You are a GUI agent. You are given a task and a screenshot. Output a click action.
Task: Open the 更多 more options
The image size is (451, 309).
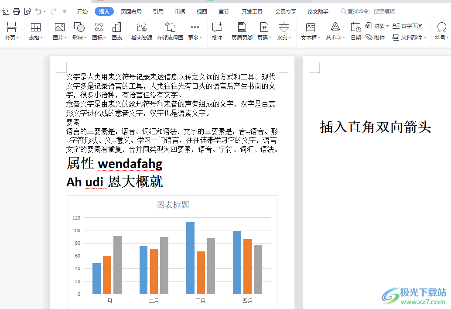195,32
